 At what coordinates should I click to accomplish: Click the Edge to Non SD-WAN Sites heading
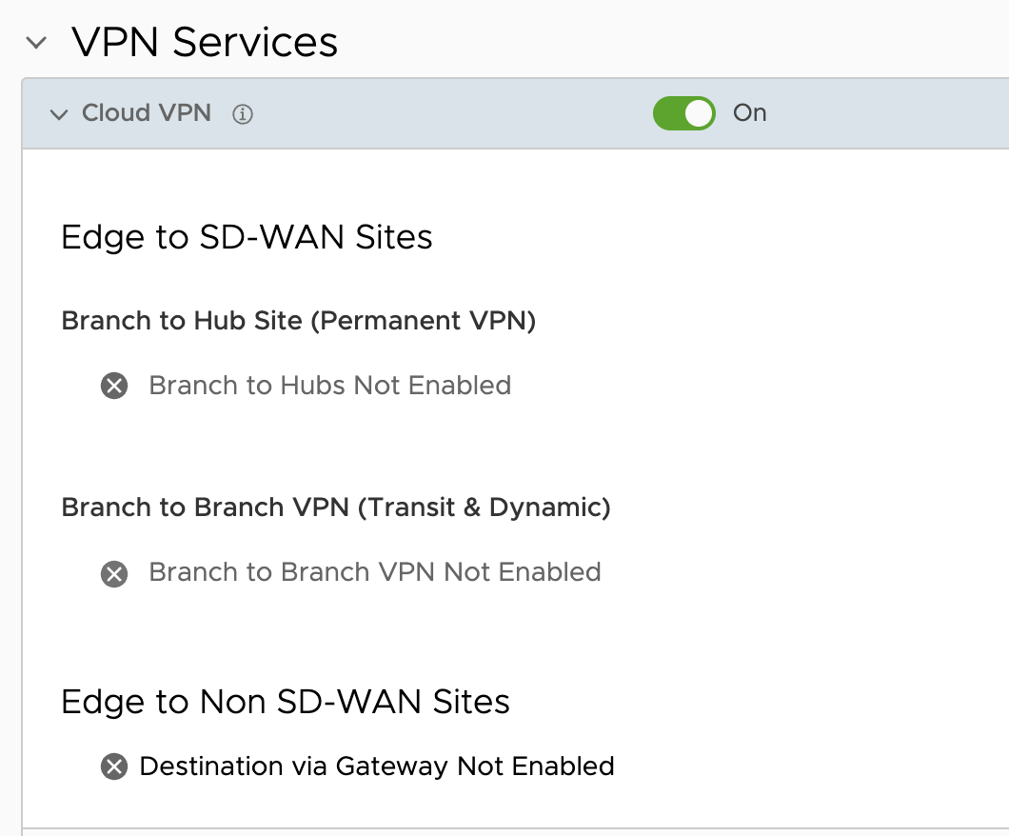[x=285, y=702]
